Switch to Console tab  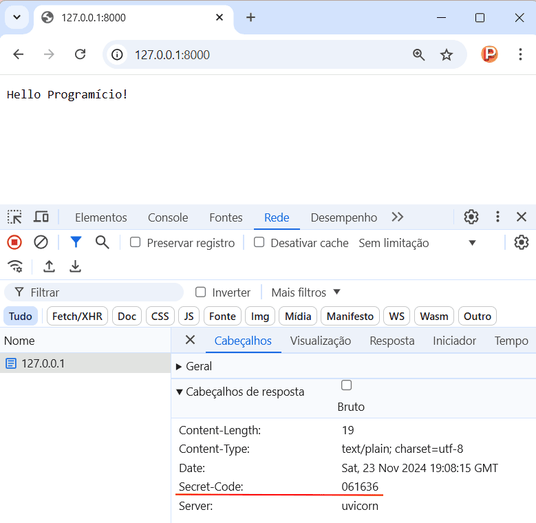(x=168, y=217)
